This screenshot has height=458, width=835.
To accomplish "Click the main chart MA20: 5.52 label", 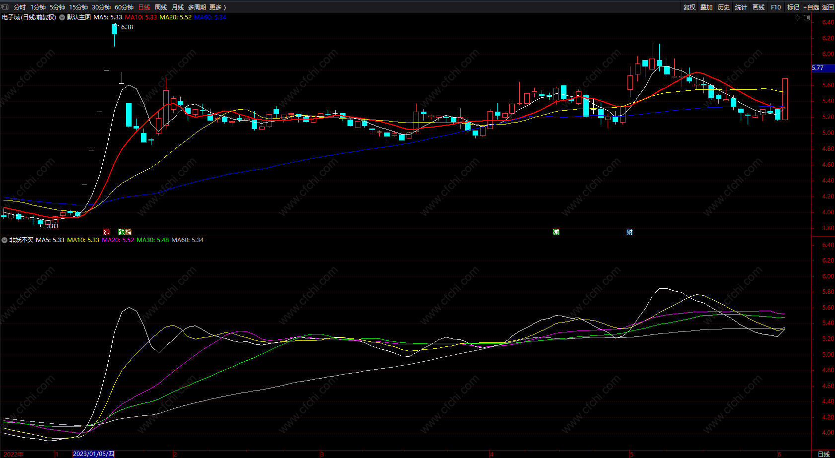I will (175, 17).
